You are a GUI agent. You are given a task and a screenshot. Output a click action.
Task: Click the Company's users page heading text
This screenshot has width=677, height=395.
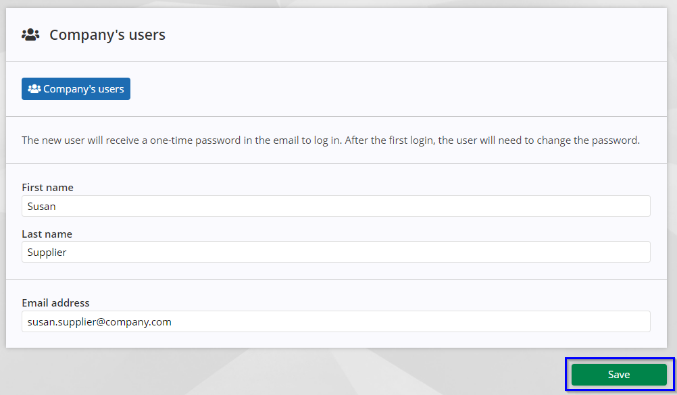click(x=107, y=34)
